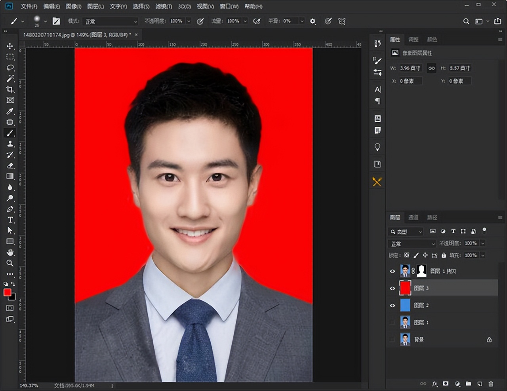Select the Crop tool

click(10, 89)
